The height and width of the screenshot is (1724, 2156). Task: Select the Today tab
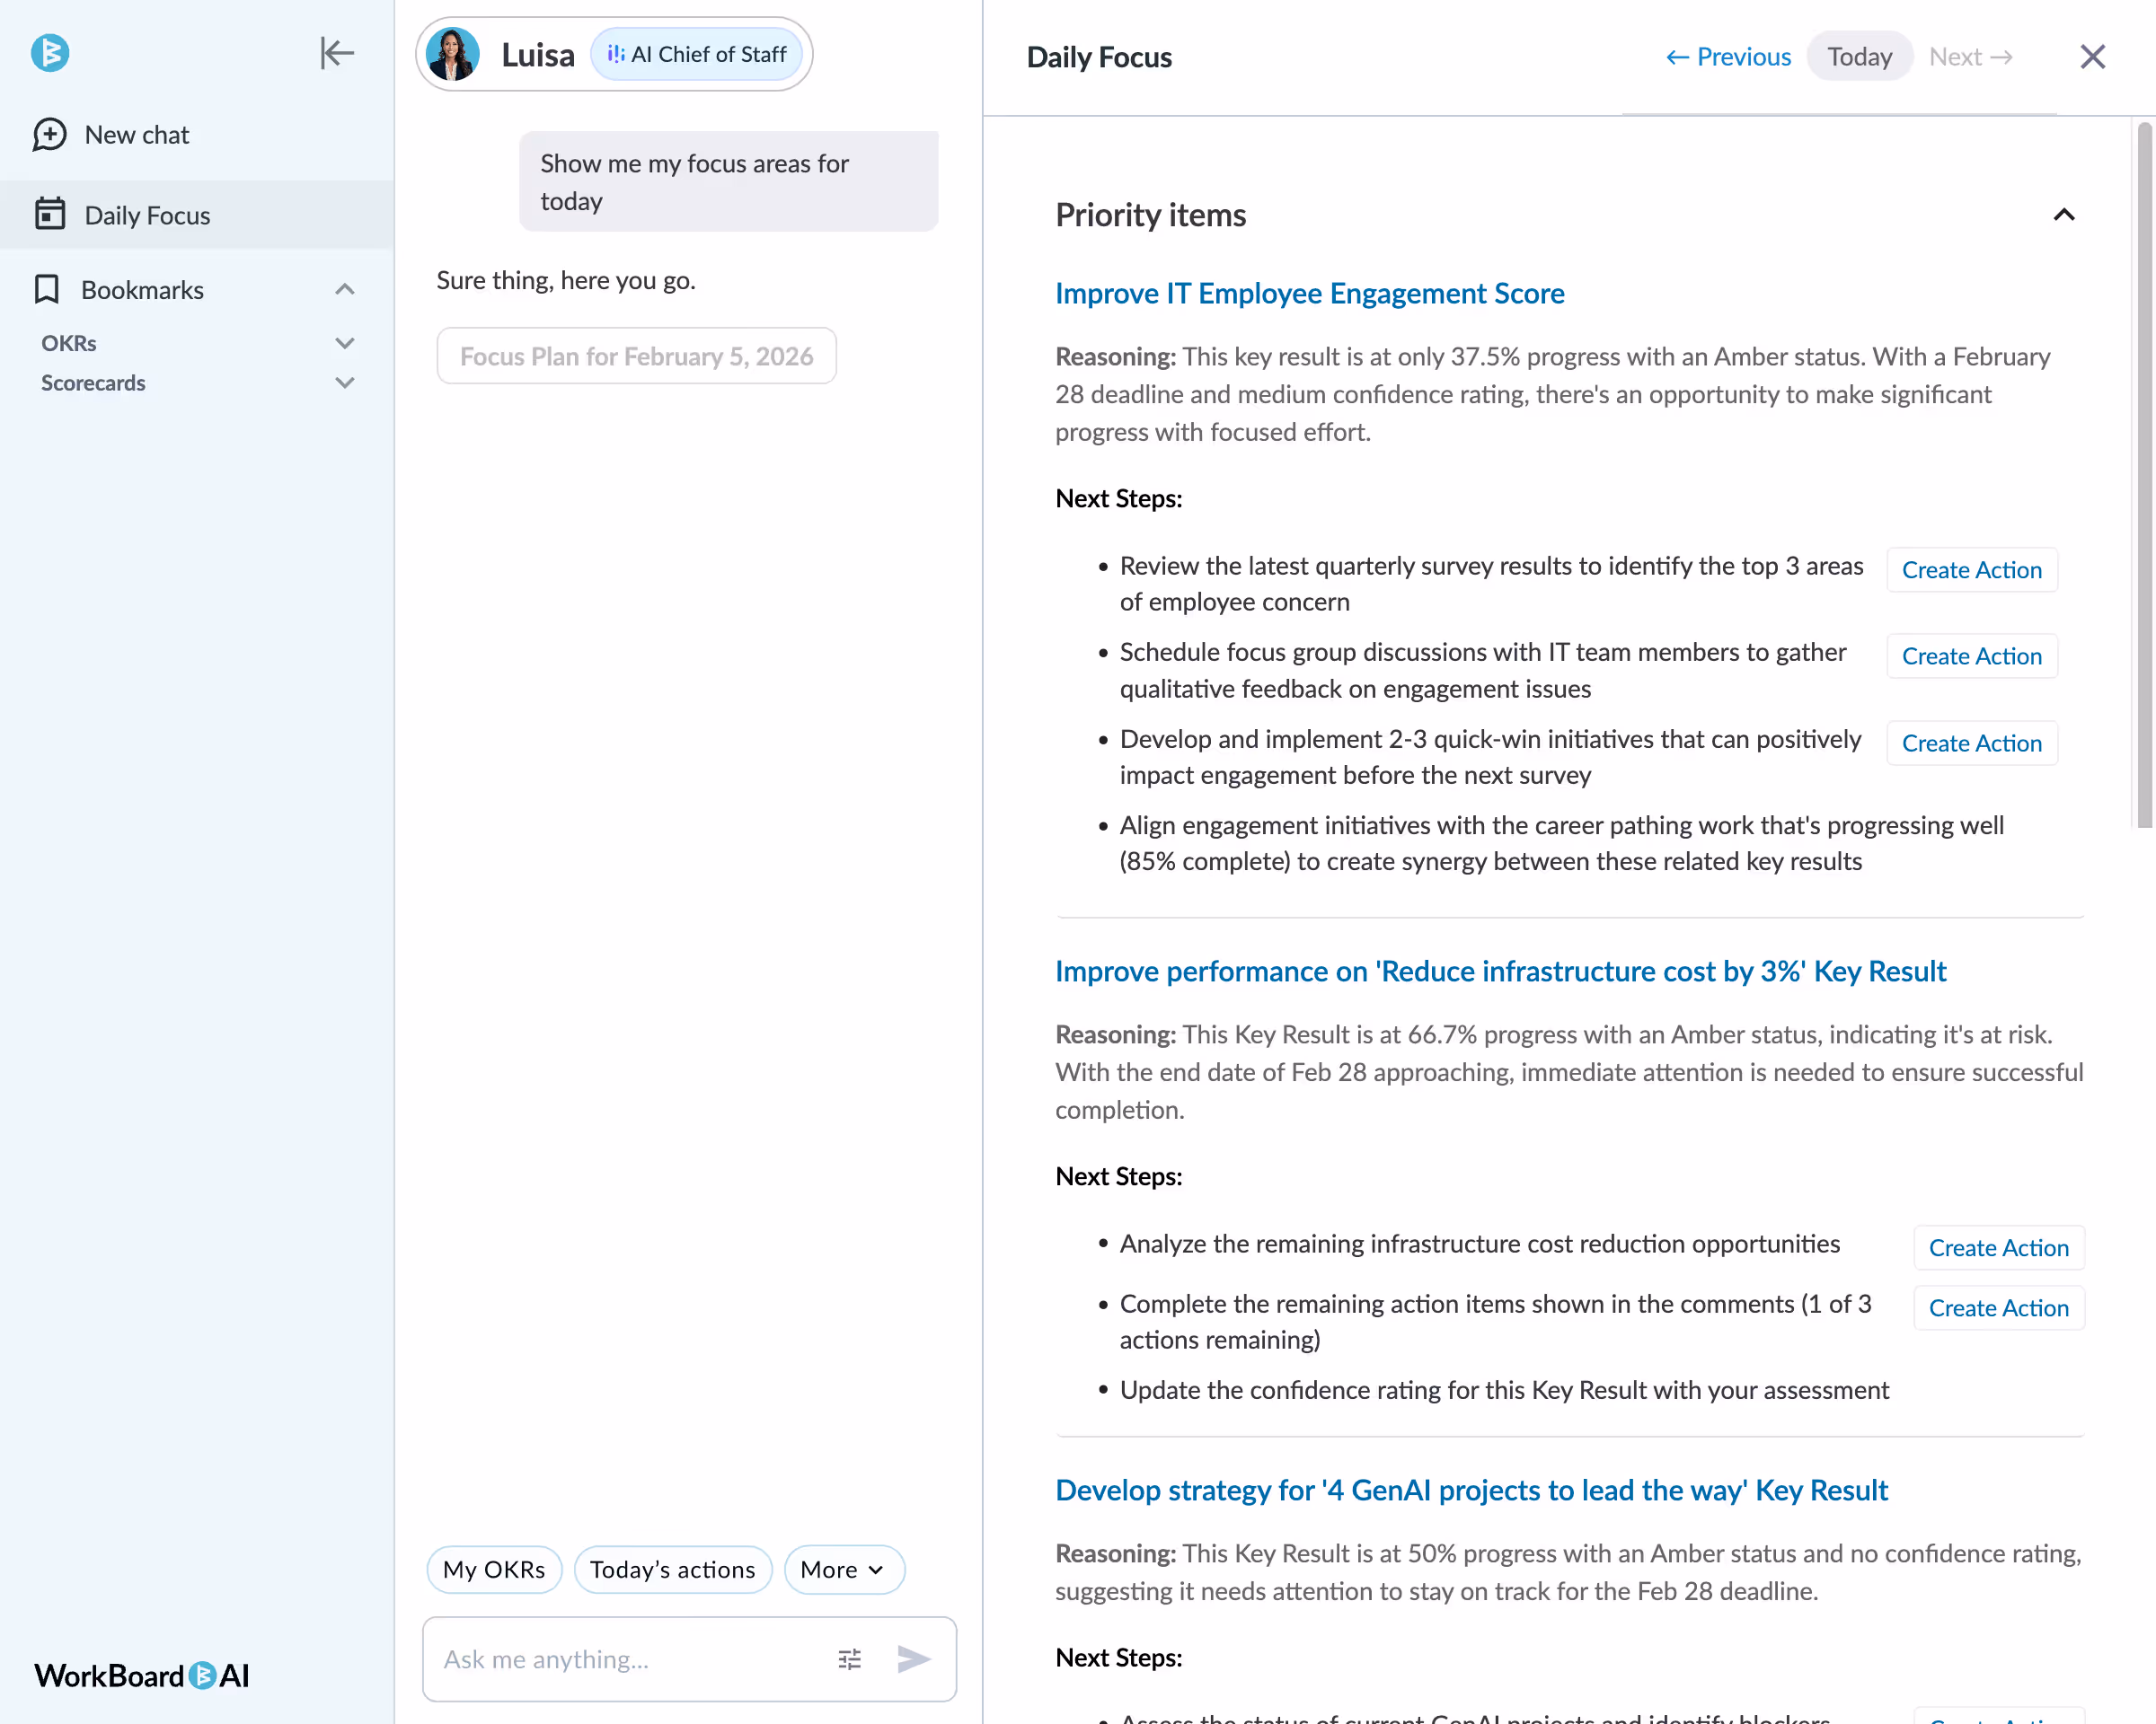[1859, 57]
